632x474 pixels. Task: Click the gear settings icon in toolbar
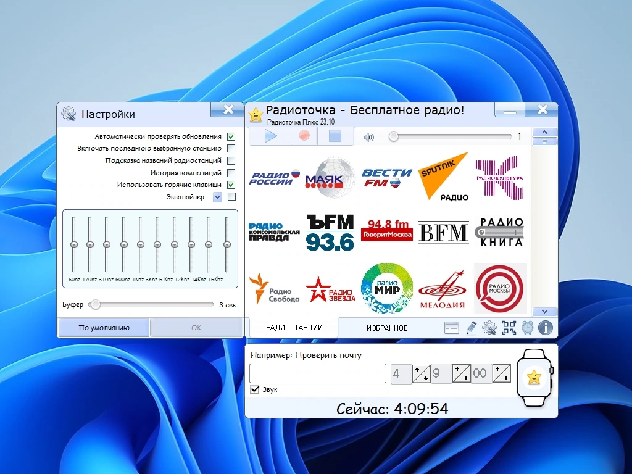coord(489,328)
